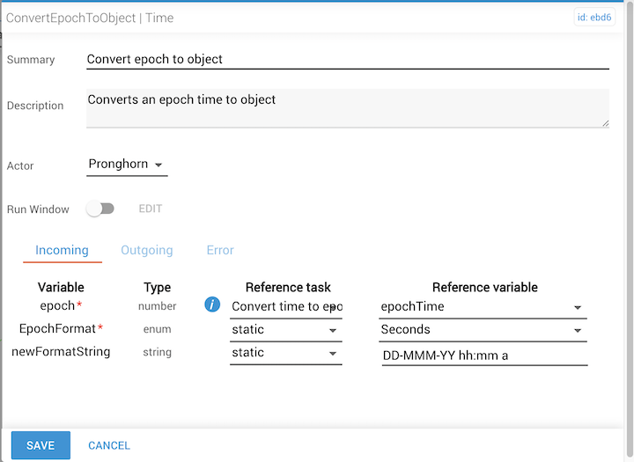
Task: Click the id: ebd6 badge
Action: [593, 17]
